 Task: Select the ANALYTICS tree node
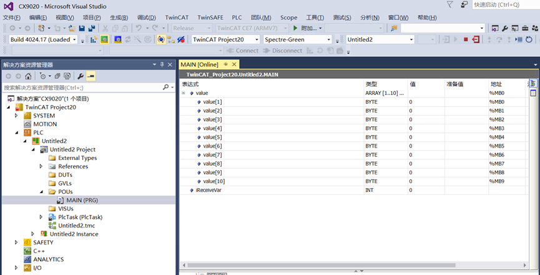click(x=49, y=259)
